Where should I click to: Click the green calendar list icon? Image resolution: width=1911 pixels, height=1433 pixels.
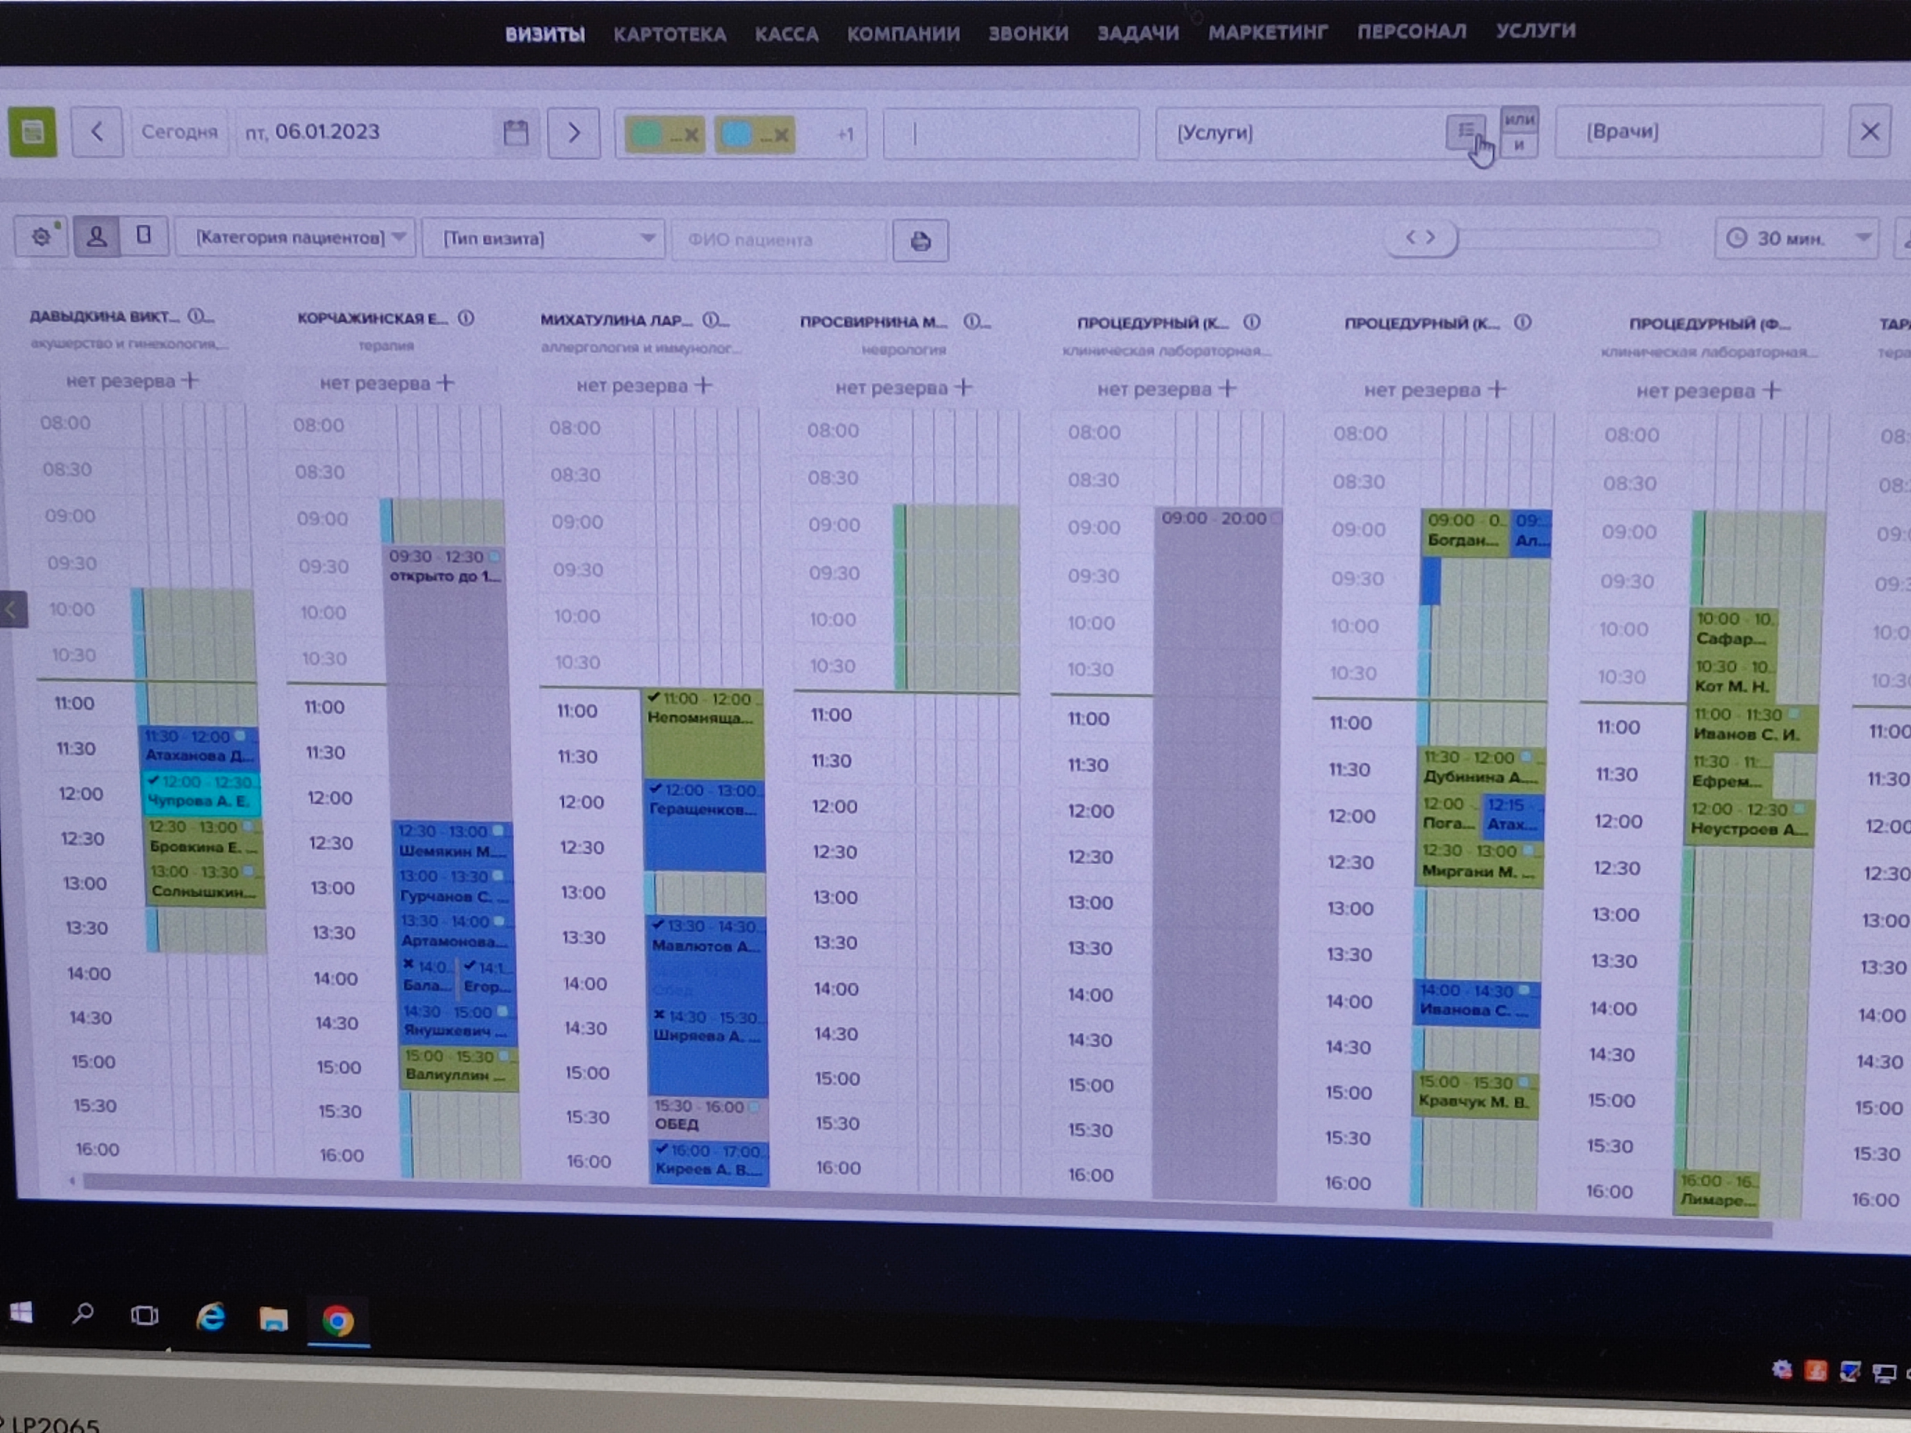33,132
